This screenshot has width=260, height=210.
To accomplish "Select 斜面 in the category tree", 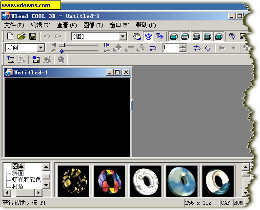I will (18, 173).
